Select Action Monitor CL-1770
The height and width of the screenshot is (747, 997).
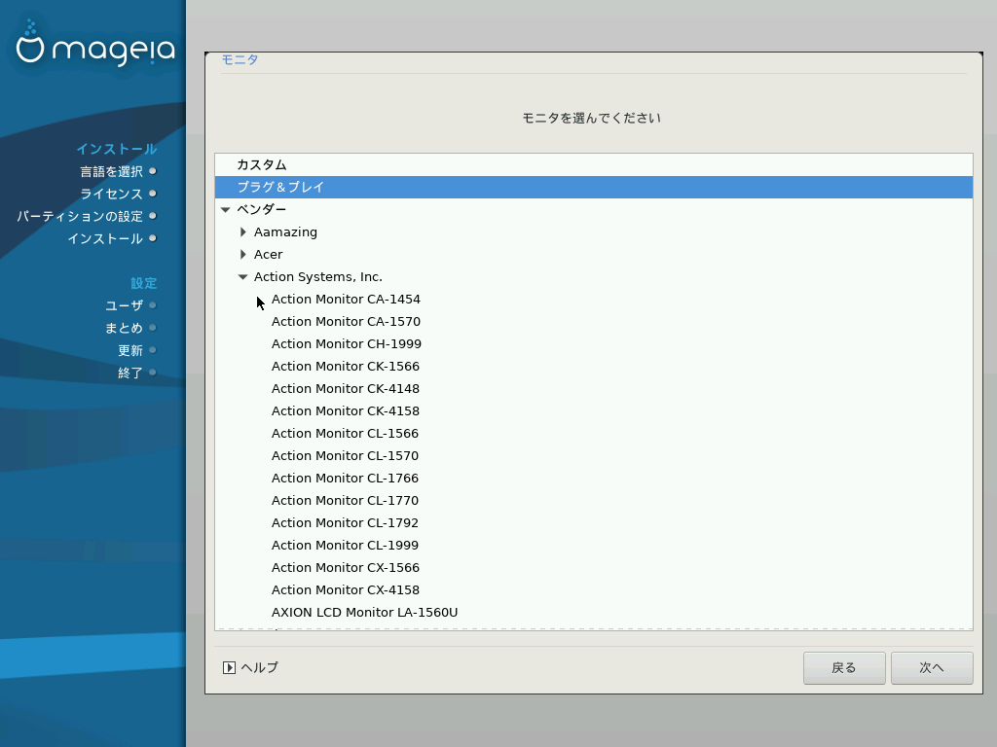[x=345, y=501]
